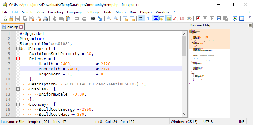Click the Replace toolbar icon
Screen dimensions: 253x125
point(100,18)
